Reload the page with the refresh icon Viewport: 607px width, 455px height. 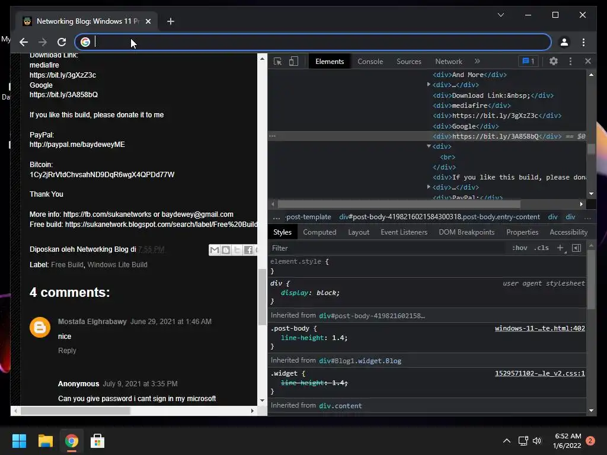pos(62,42)
